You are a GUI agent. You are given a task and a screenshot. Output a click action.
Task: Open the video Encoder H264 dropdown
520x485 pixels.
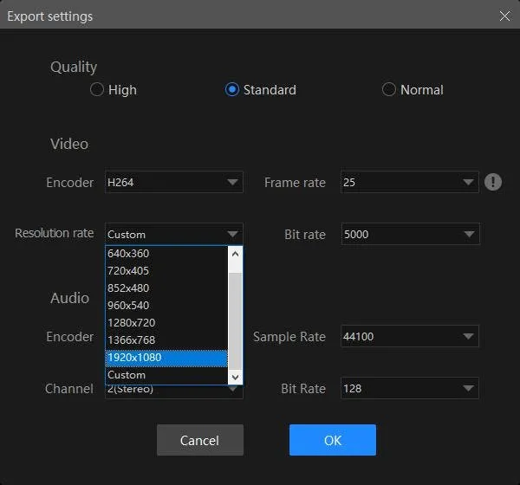point(173,183)
